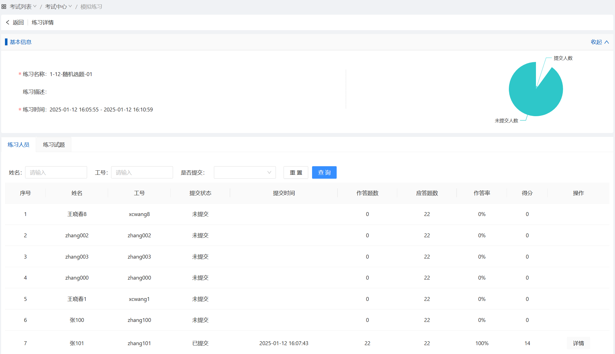
Task: Click collapse chevron next to 收起
Action: 607,42
